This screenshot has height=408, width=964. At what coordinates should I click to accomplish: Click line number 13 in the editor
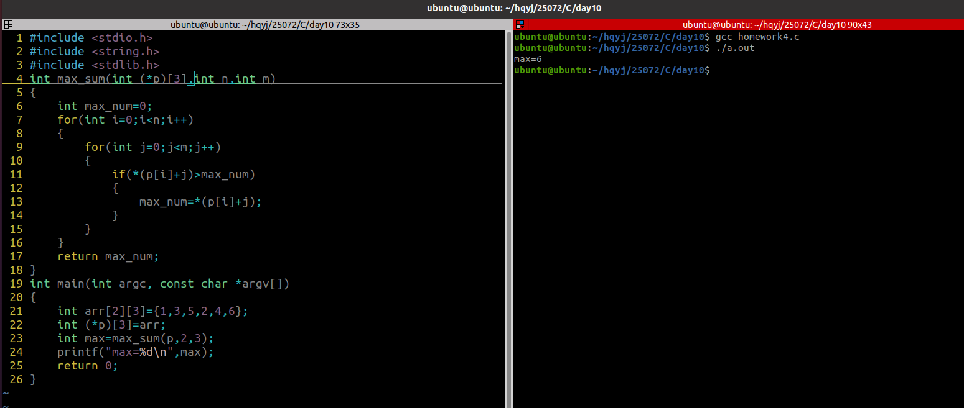16,202
